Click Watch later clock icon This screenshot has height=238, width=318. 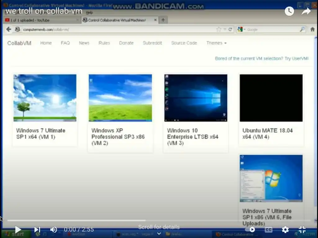point(289,11)
